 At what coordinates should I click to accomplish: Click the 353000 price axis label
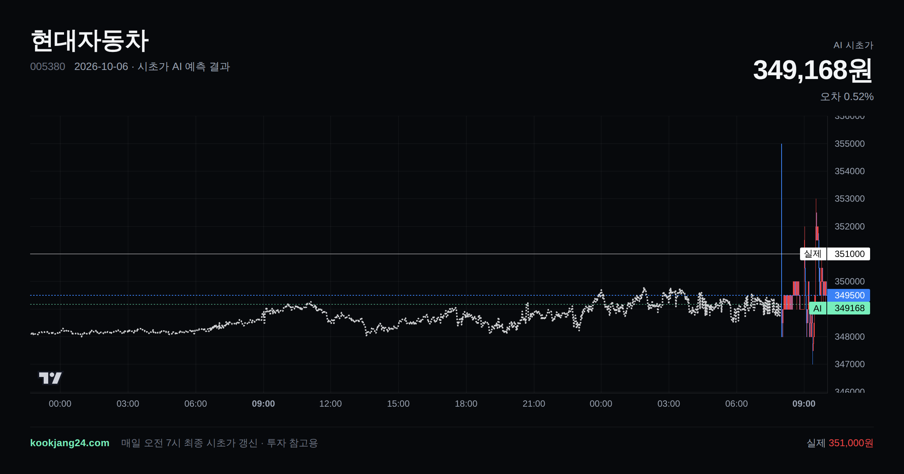[849, 199]
